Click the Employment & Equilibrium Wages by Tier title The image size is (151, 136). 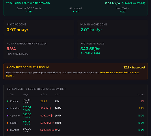pyautogui.click(x=36, y=89)
